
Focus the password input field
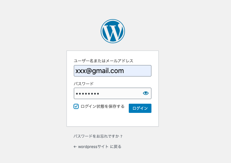click(113, 93)
